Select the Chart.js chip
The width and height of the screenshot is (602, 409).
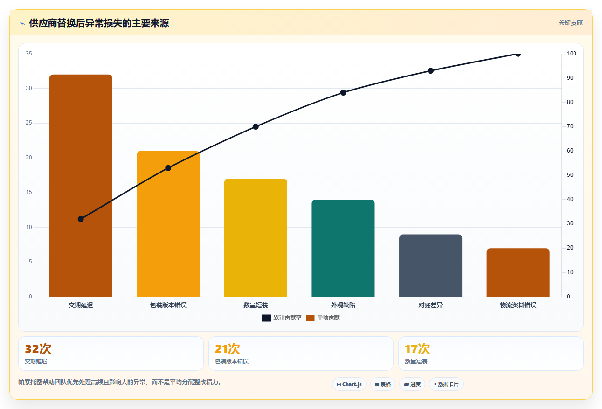coord(349,384)
